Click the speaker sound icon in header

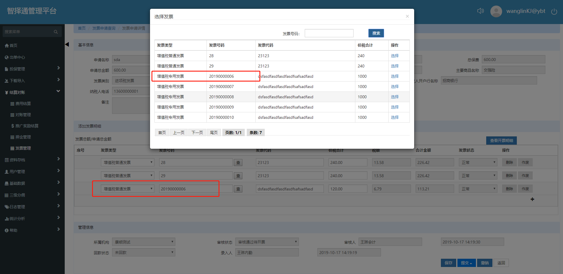(480, 11)
